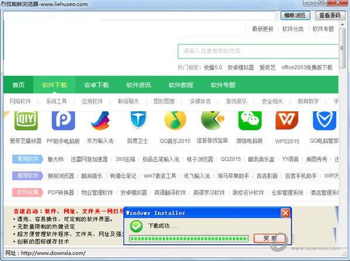Open the QQ2015 link

231,159
